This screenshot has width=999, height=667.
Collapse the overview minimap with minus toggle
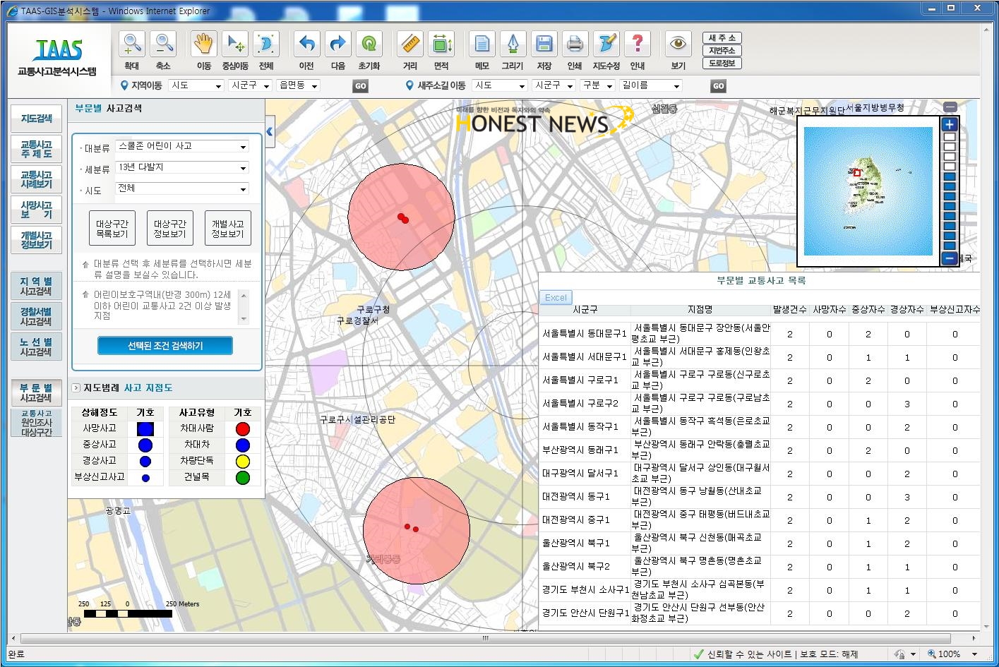(950, 107)
